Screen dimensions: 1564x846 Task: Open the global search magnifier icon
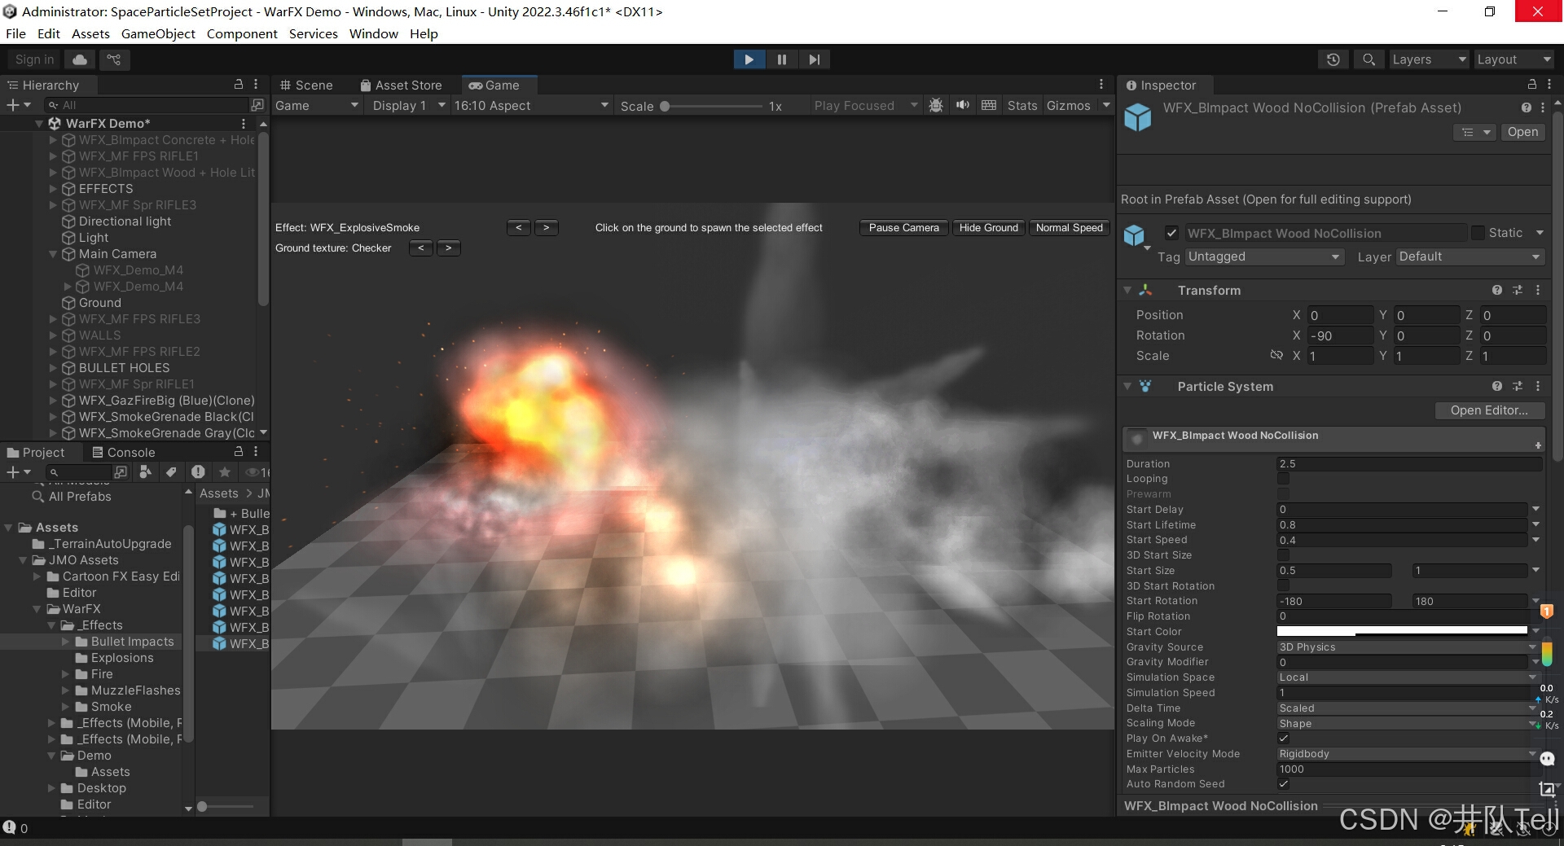pos(1368,59)
